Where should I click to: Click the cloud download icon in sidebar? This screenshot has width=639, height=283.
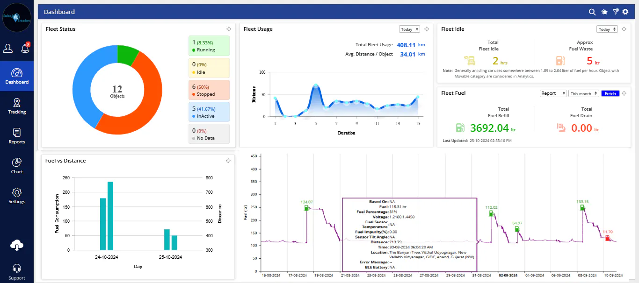pyautogui.click(x=17, y=245)
